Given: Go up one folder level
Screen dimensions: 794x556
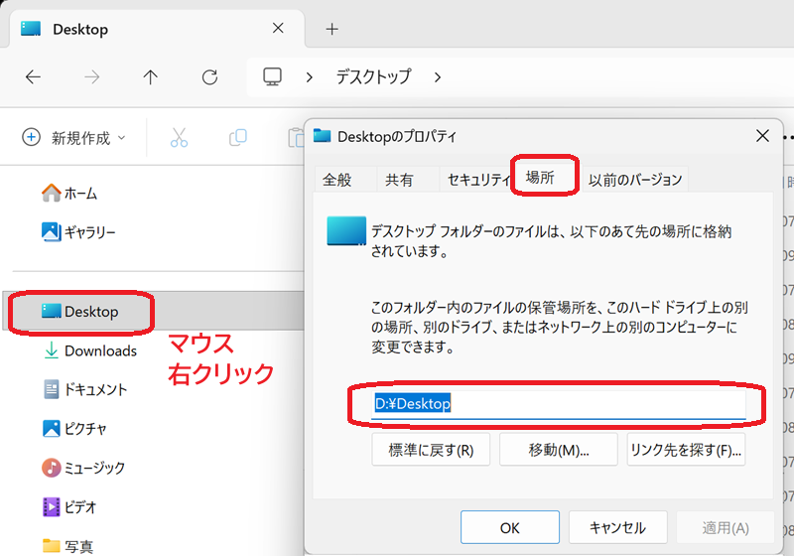Looking at the screenshot, I should (x=151, y=77).
